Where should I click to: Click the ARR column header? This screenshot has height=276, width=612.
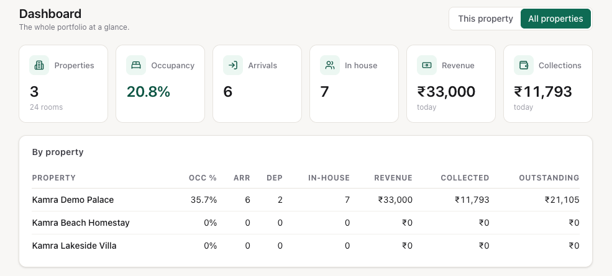[242, 178]
